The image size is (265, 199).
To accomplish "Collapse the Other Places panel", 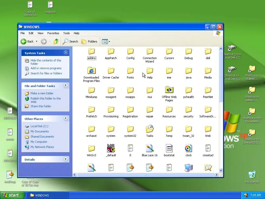I will pyautogui.click(x=66, y=118).
